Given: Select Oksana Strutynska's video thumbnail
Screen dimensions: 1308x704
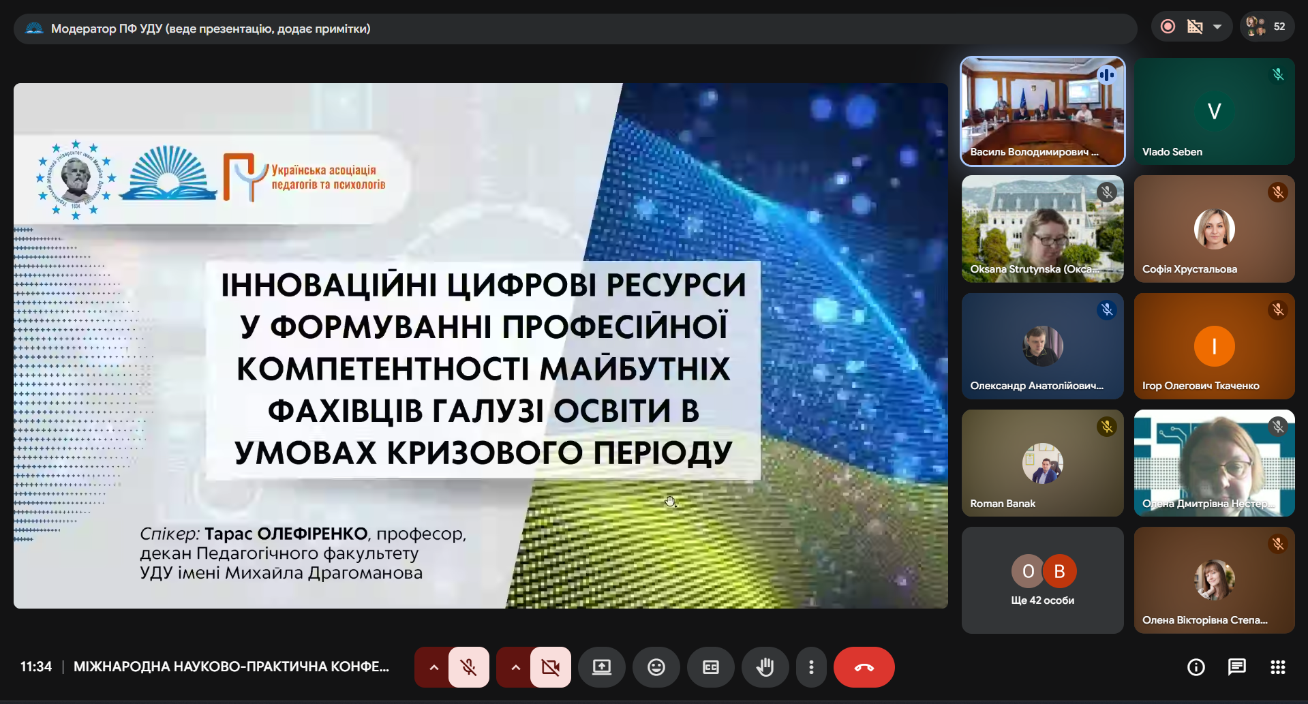Looking at the screenshot, I should [1042, 228].
